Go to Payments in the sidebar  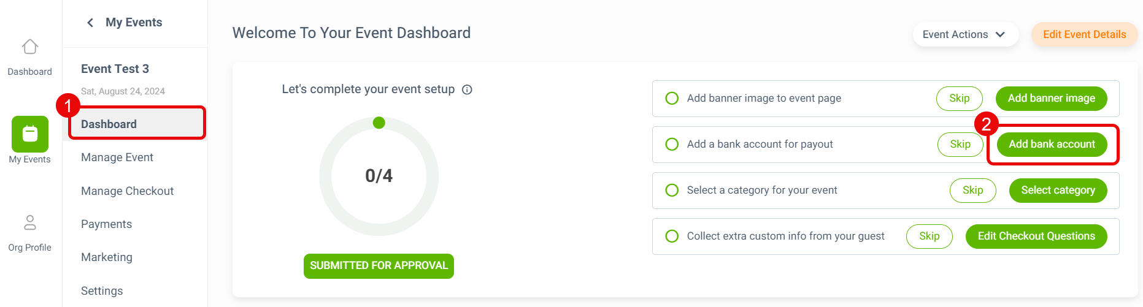pyautogui.click(x=106, y=224)
